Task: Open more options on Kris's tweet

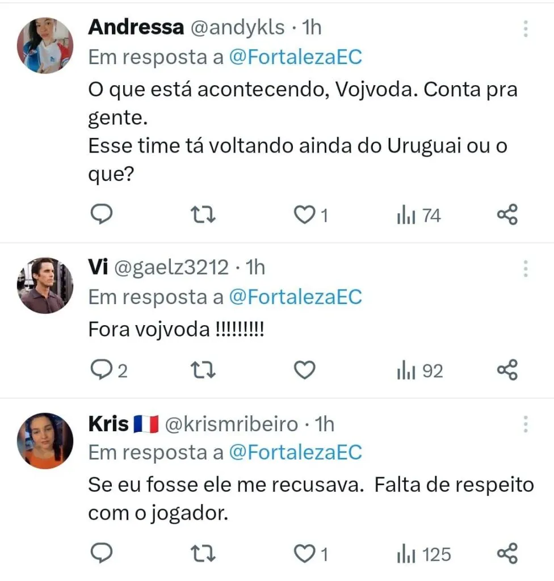Action: 526,424
